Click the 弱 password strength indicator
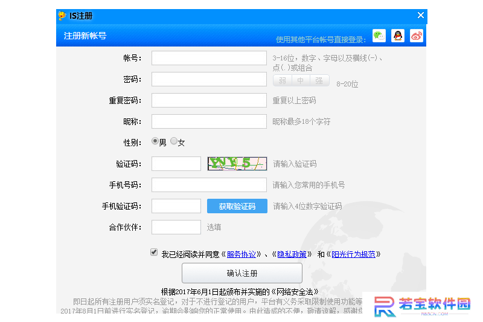This screenshot has width=483, height=322. pyautogui.click(x=283, y=81)
